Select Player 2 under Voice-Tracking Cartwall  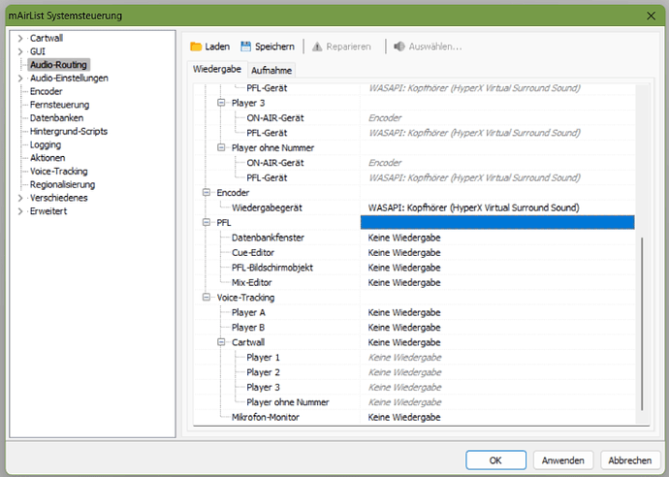click(x=263, y=372)
